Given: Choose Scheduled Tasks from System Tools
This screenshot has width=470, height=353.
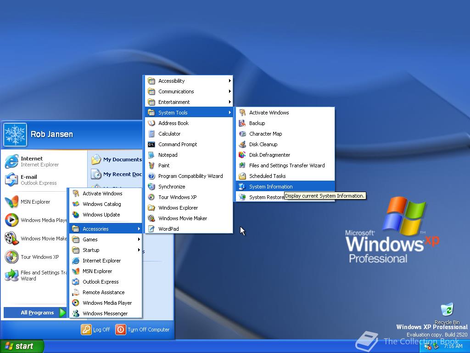Looking at the screenshot, I should pos(267,176).
